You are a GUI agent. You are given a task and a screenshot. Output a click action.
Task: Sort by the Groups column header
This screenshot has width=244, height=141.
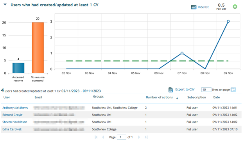pos(98,97)
